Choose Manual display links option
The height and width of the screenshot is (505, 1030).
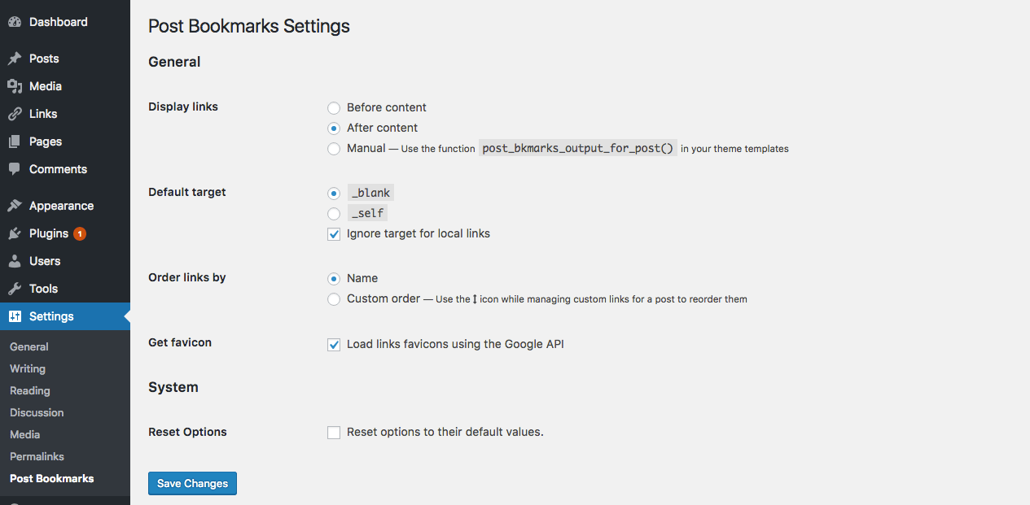[334, 149]
